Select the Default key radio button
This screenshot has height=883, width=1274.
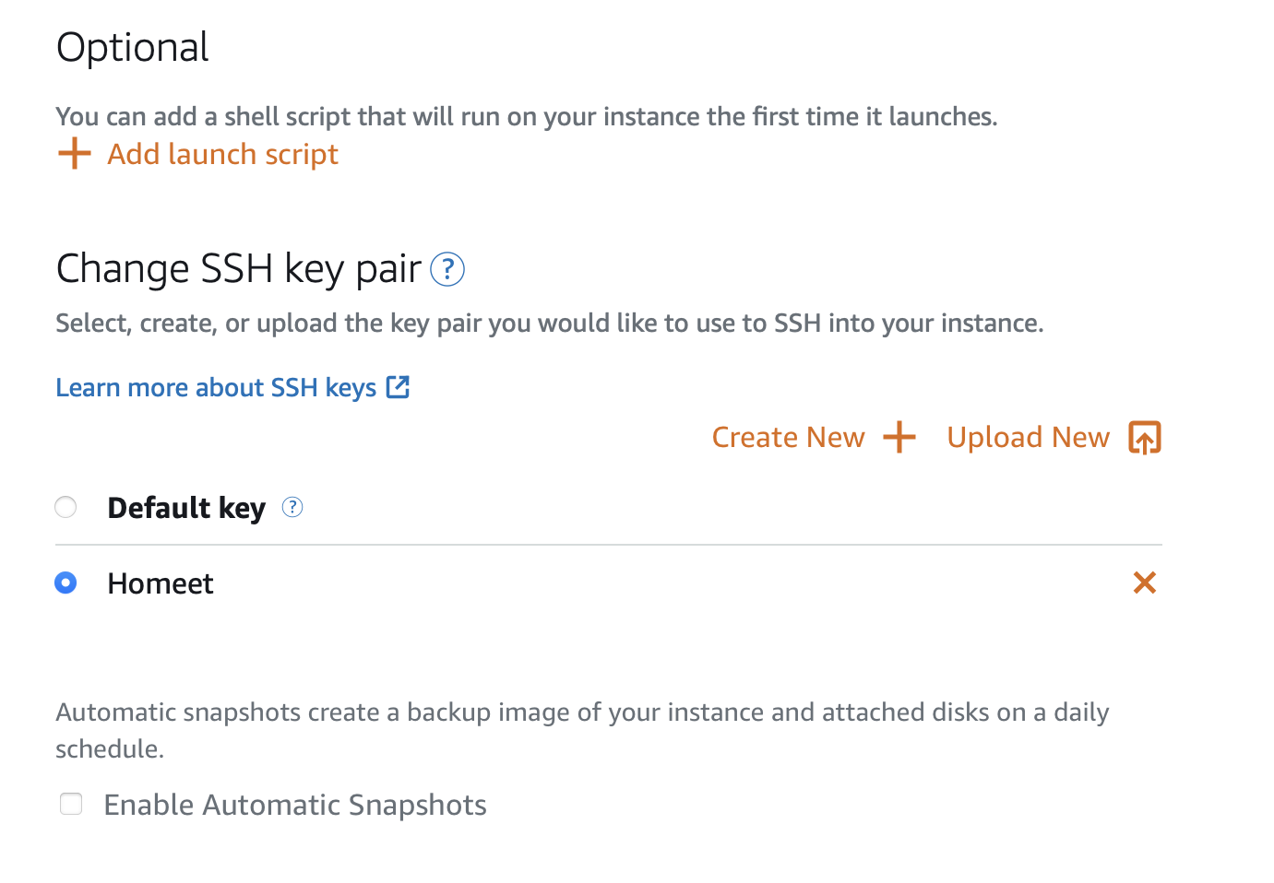(65, 507)
